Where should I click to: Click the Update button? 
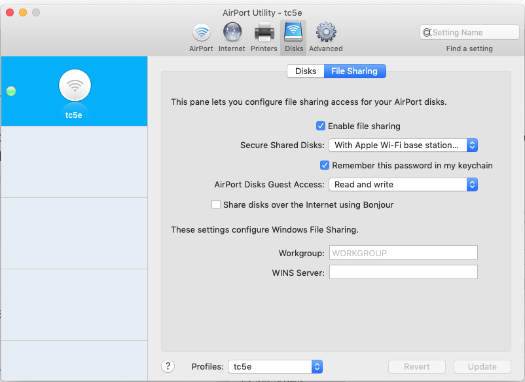pyautogui.click(x=482, y=366)
